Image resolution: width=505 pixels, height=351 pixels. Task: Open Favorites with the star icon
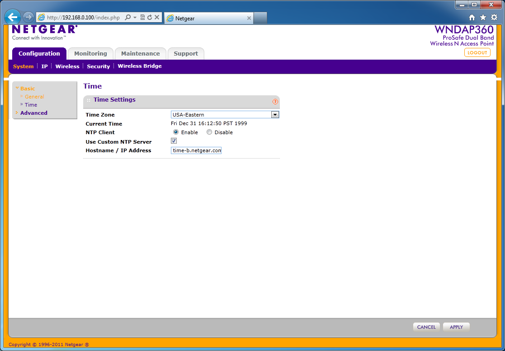click(483, 17)
